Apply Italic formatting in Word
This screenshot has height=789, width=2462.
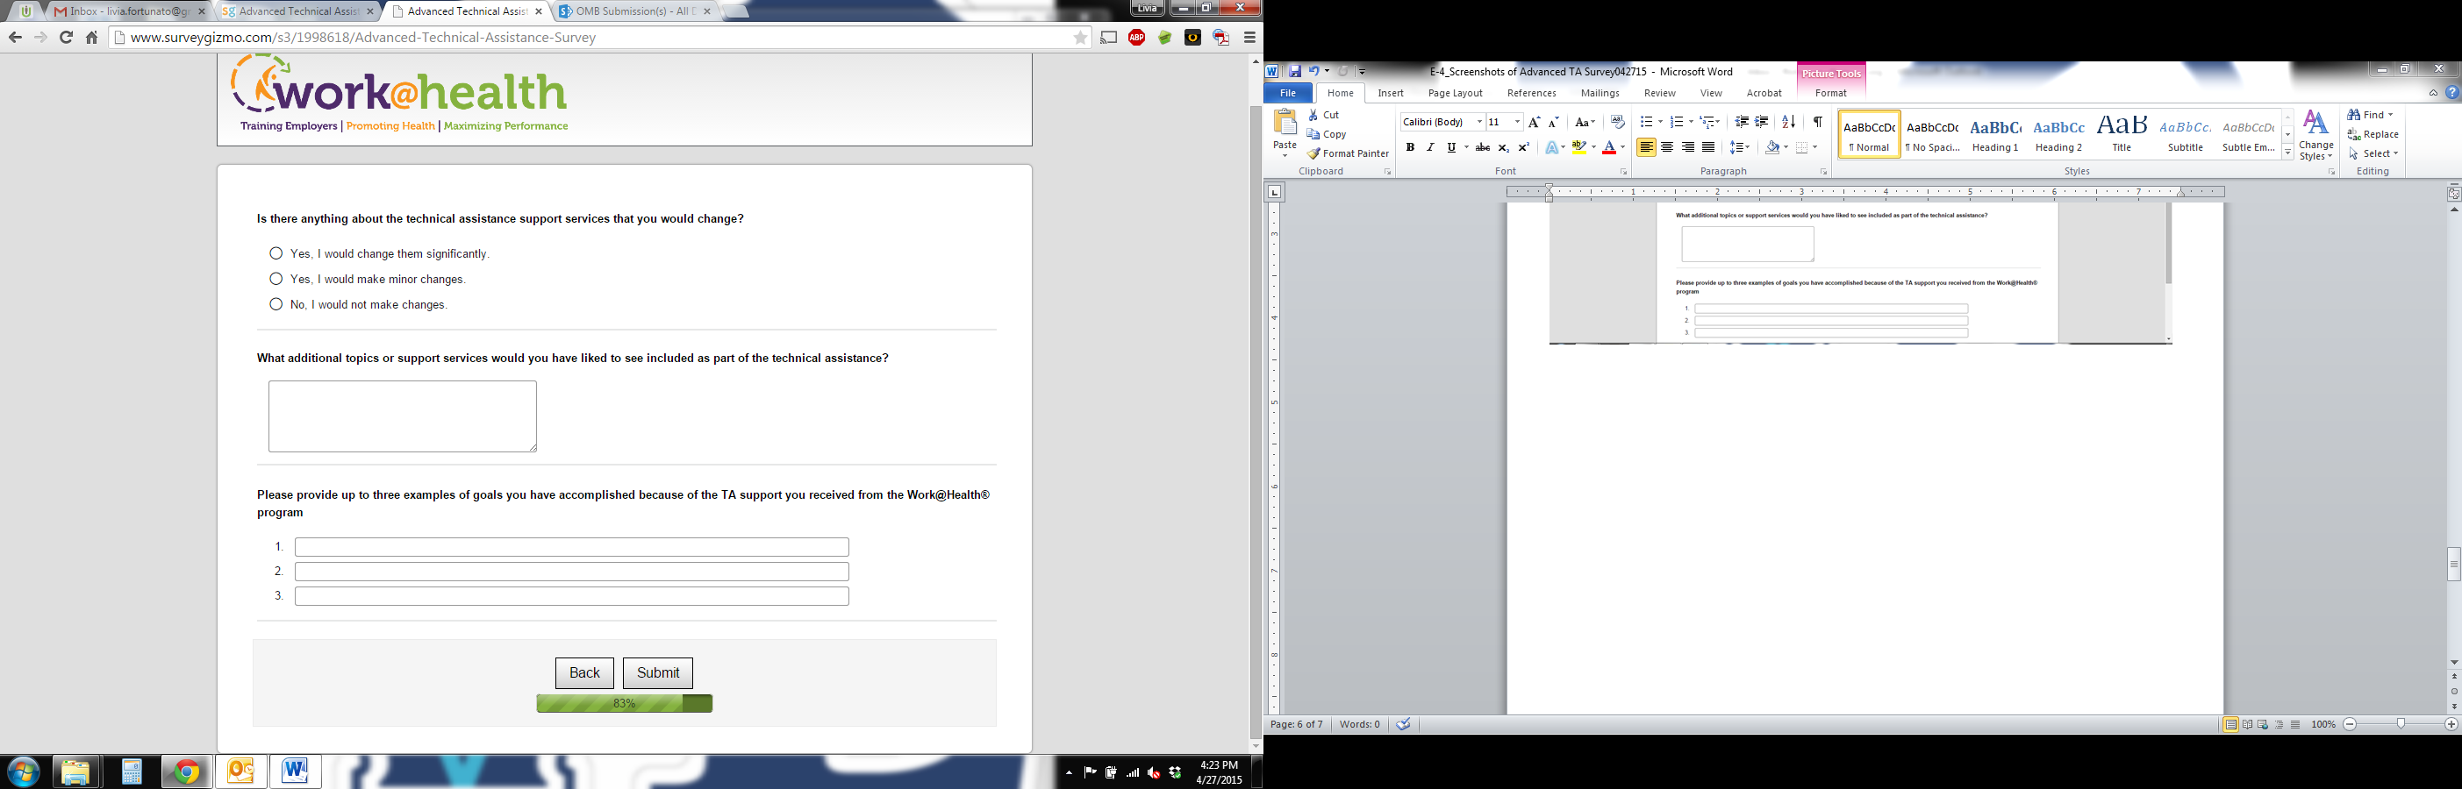coord(1430,147)
